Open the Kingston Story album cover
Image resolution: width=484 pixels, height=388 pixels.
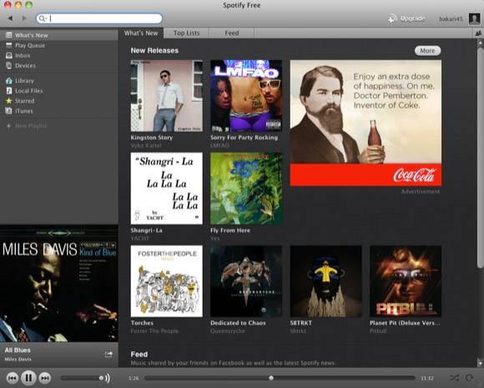click(167, 96)
